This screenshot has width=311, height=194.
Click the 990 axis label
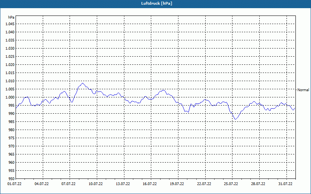click(x=12, y=113)
